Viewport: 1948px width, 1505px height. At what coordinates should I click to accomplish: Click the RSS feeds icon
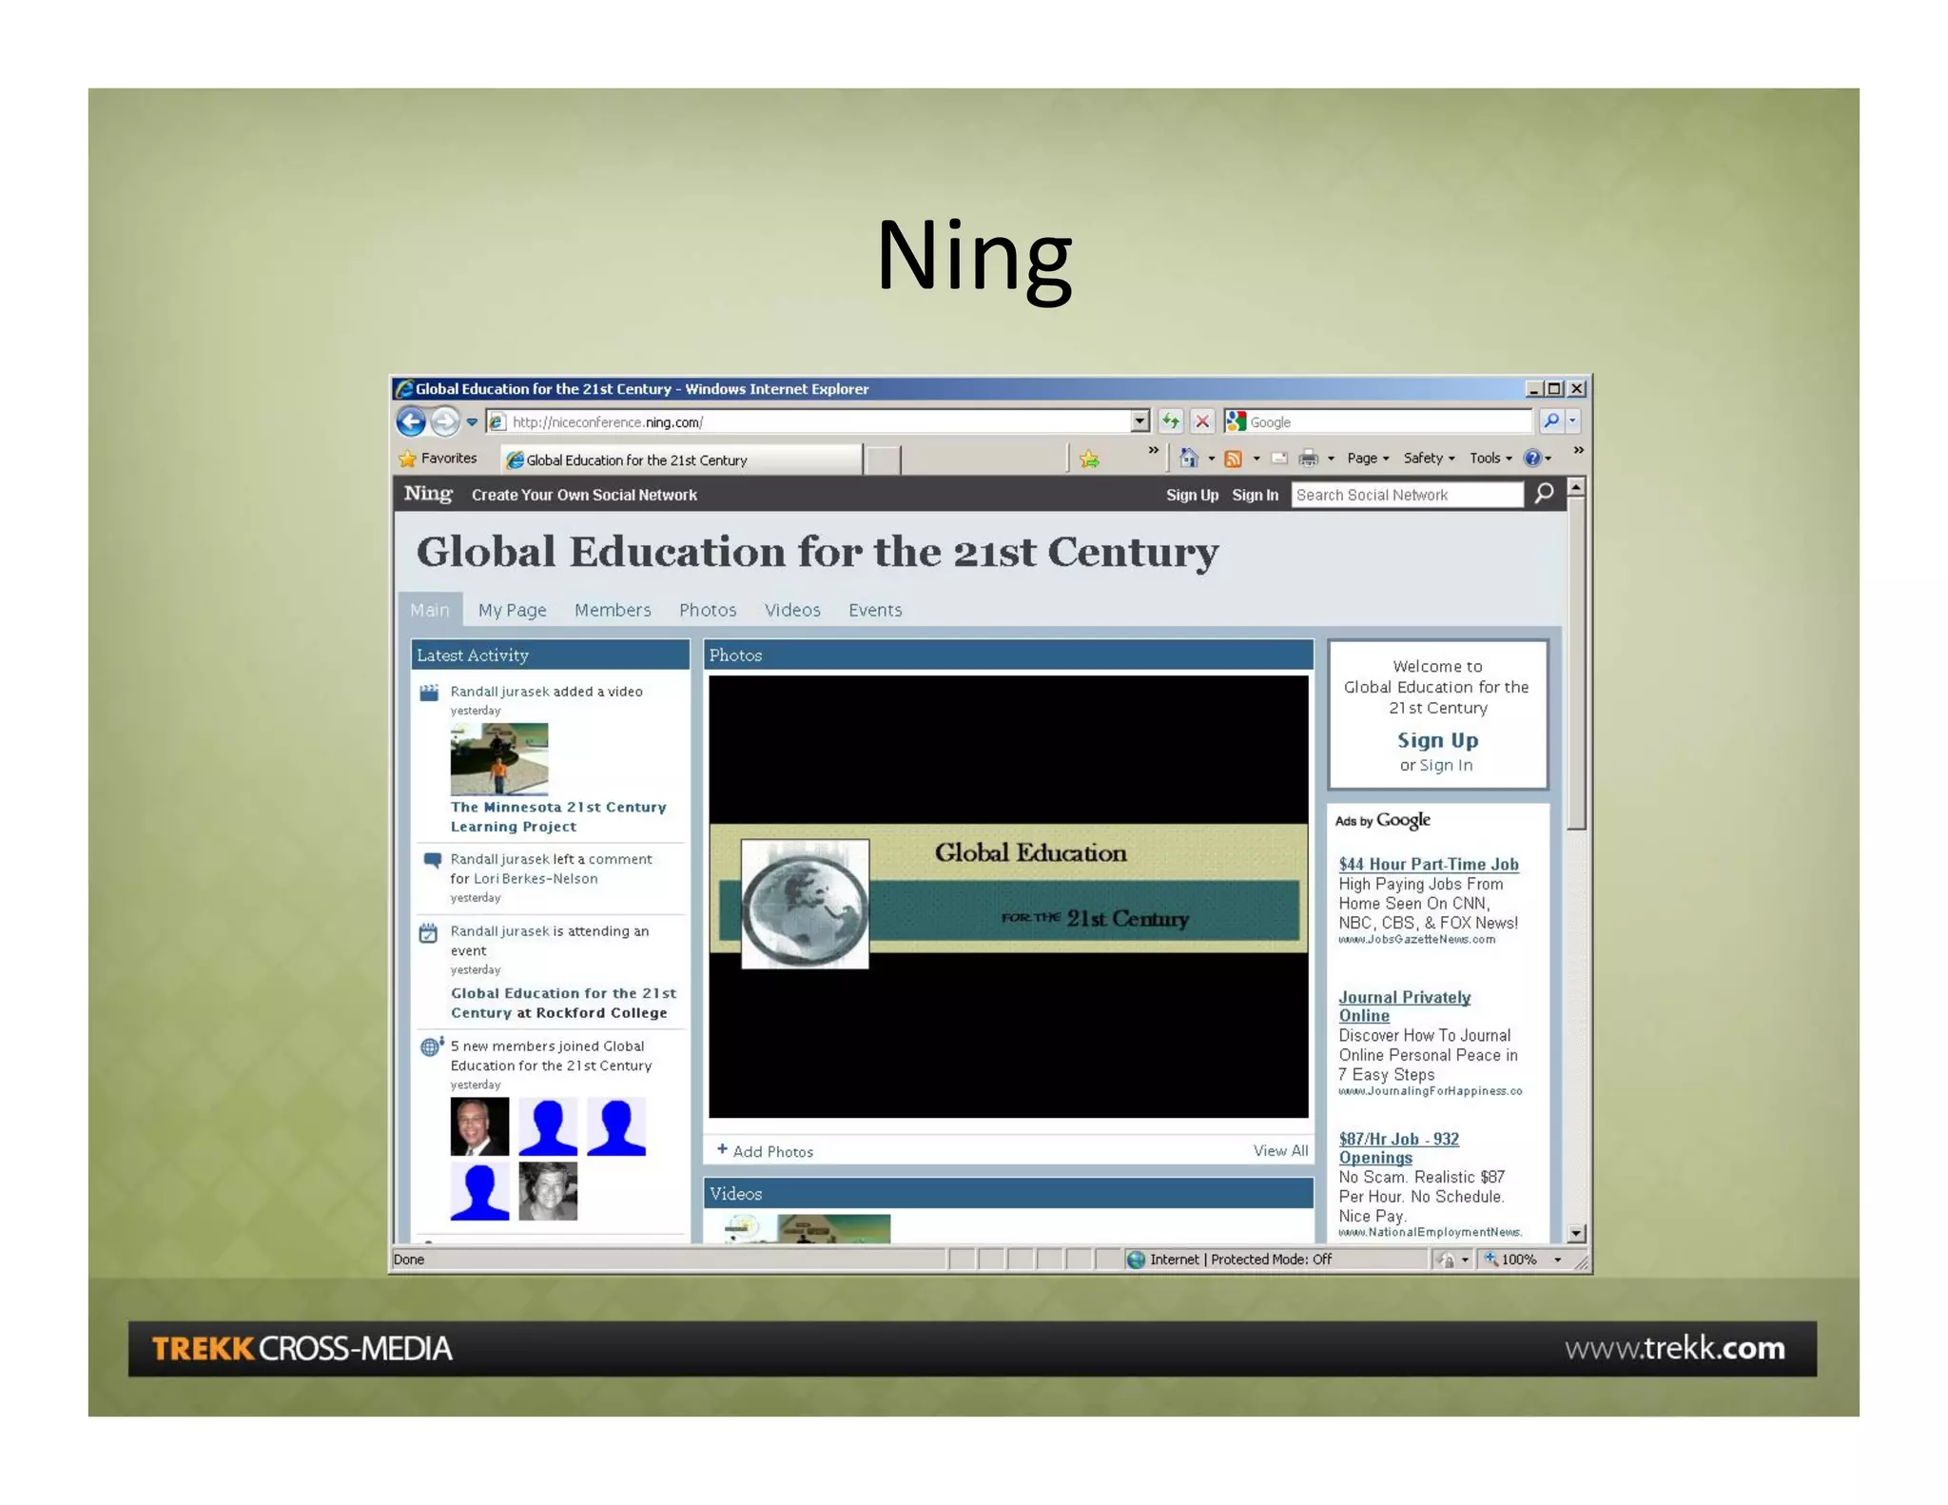(x=1234, y=459)
